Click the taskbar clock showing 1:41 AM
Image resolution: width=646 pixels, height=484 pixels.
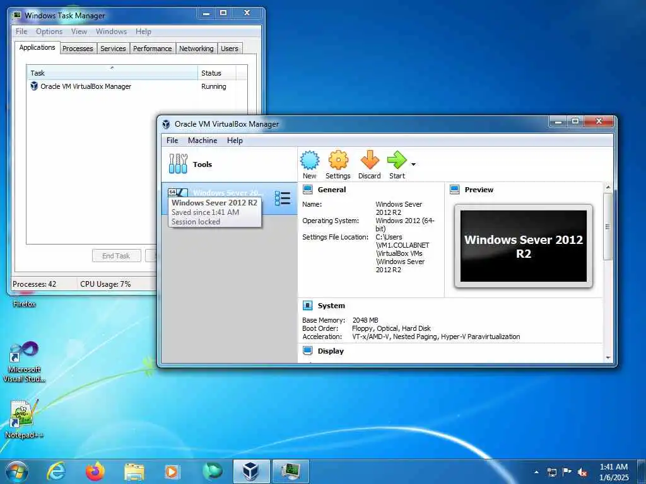pyautogui.click(x=614, y=472)
